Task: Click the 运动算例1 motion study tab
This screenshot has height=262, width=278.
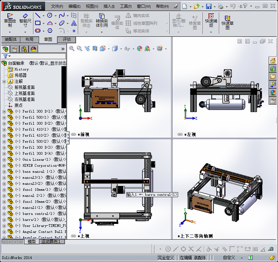Action: tap(50, 242)
